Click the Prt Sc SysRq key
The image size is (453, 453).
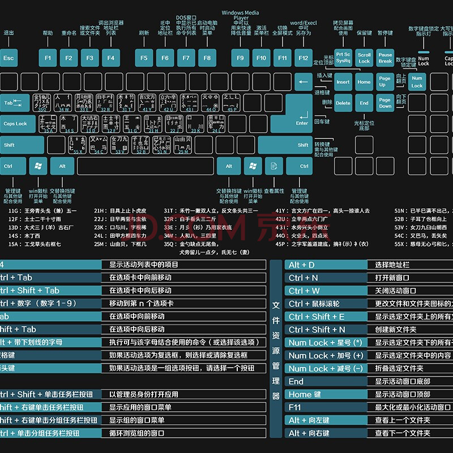coord(343,58)
